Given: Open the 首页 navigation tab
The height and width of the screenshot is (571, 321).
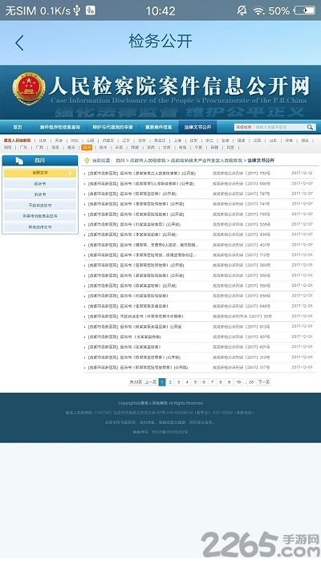Looking at the screenshot, I should pos(18,127).
